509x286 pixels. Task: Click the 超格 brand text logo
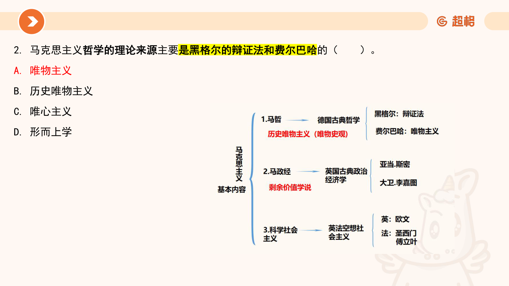(463, 22)
